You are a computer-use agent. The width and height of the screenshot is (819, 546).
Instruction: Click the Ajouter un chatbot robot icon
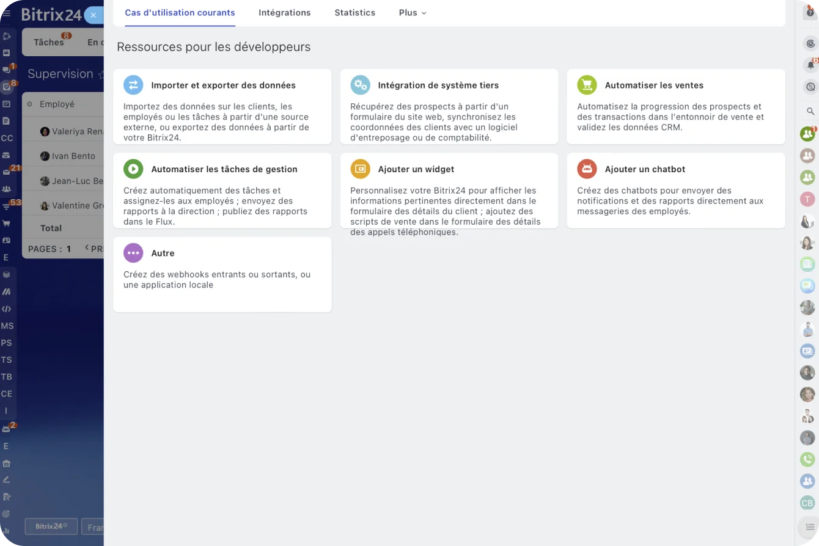pos(587,169)
